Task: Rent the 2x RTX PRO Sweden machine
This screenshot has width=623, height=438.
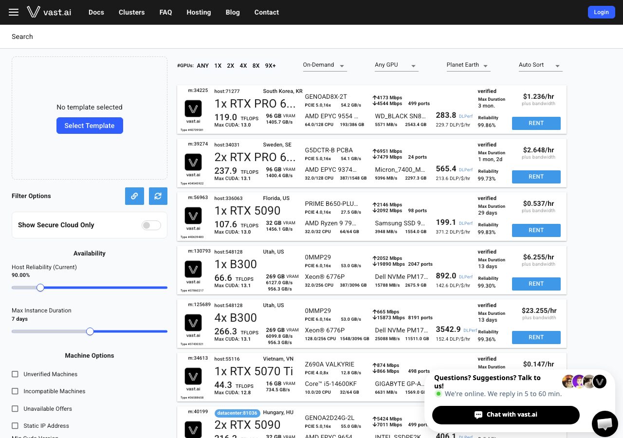Action: (536, 177)
